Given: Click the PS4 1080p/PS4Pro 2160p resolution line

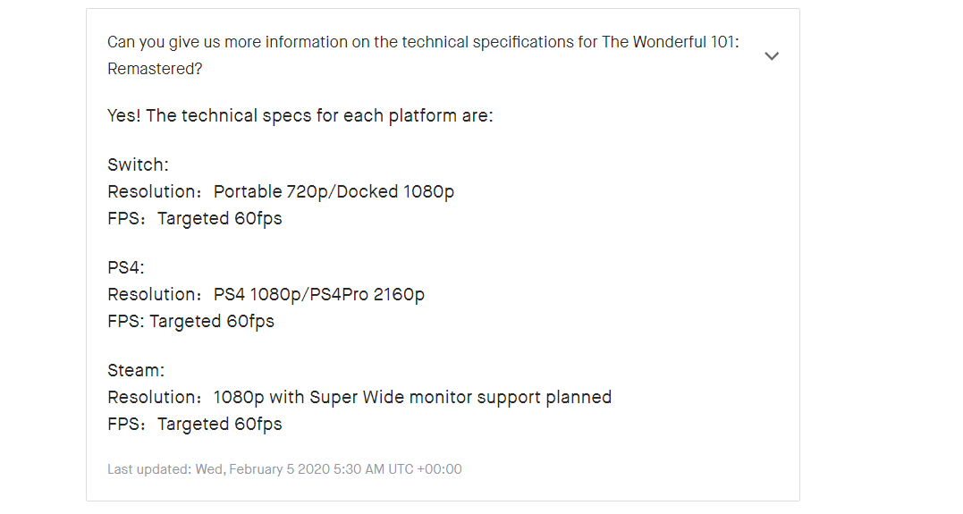Looking at the screenshot, I should click(x=266, y=295).
